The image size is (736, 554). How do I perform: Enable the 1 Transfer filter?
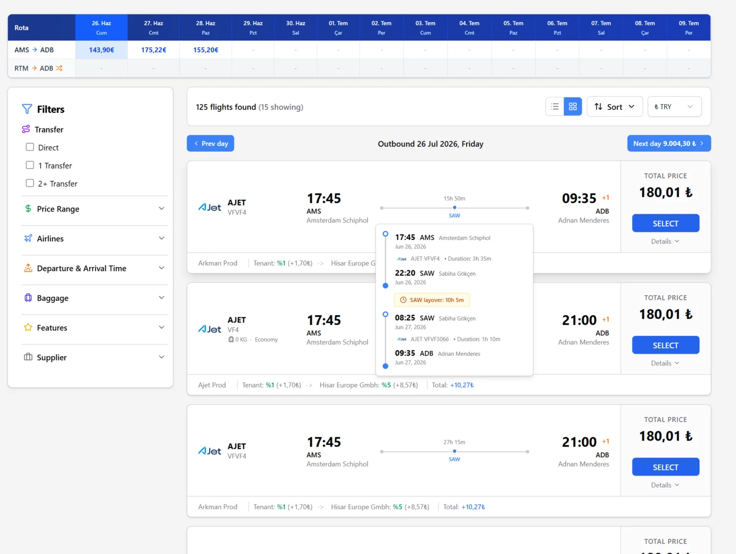pyautogui.click(x=29, y=165)
